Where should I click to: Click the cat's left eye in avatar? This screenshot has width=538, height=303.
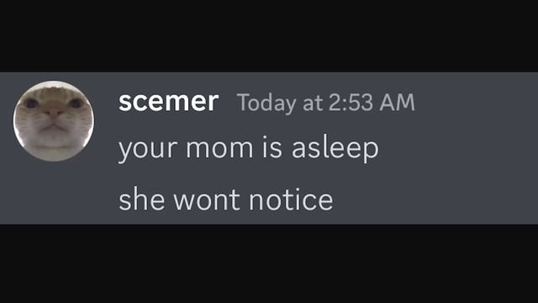point(31,104)
